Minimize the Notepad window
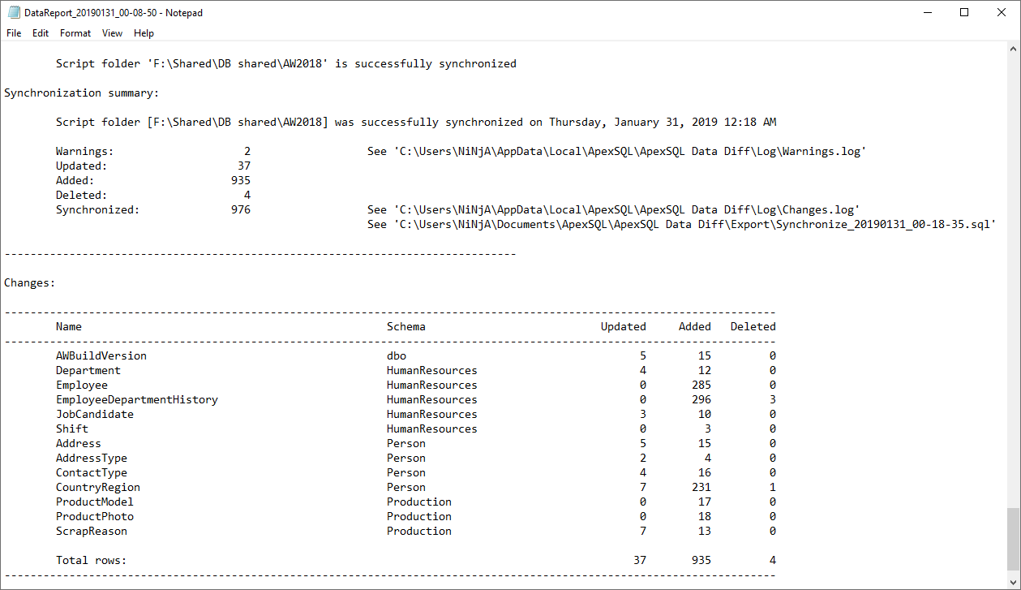This screenshot has width=1021, height=590. (x=927, y=12)
